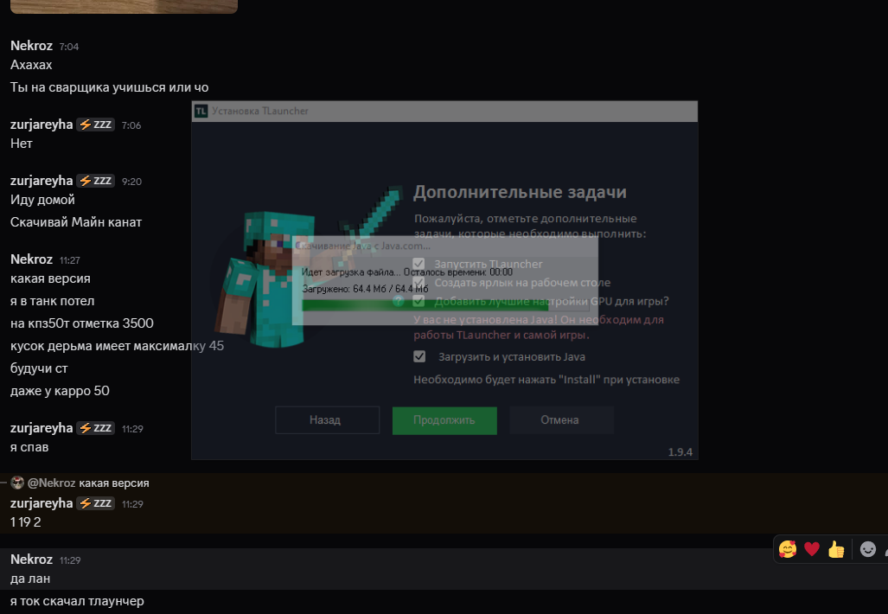Click message 'даже у карро 50'
Screen dimensions: 888x614
point(60,391)
